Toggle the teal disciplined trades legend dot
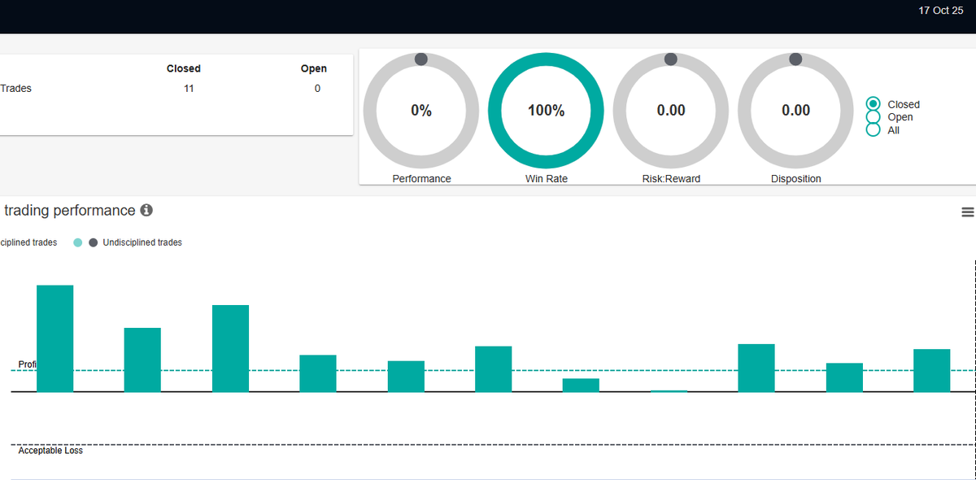 click(x=78, y=242)
